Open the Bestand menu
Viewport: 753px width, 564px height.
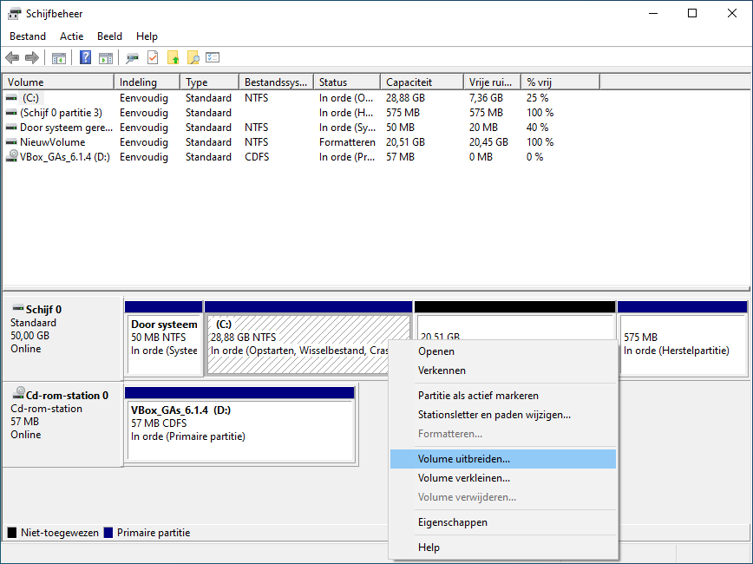[x=28, y=36]
